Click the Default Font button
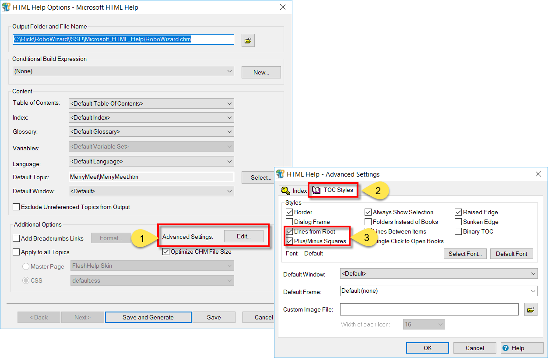Screen dimensions: 548x358 pos(512,254)
